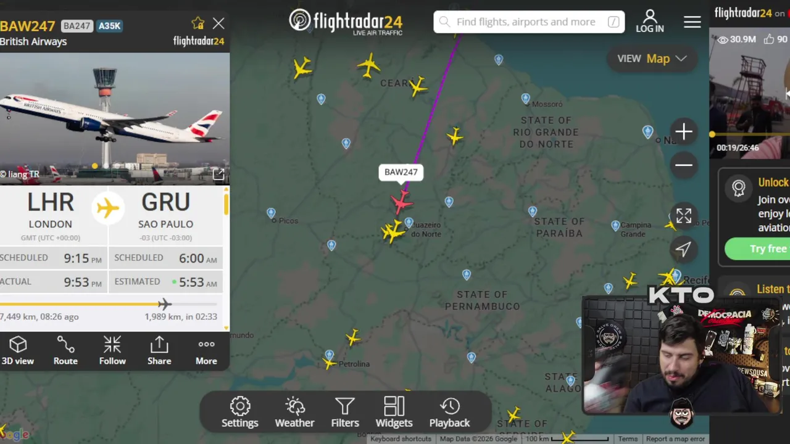This screenshot has width=790, height=444.
Task: Open the More options menu
Action: 206,350
